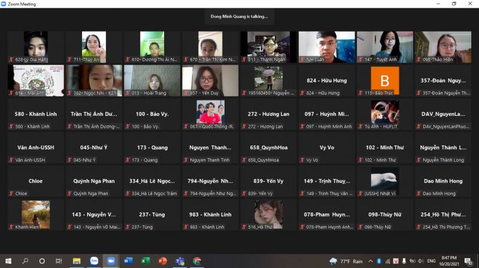Open the taskbar search
The width and height of the screenshot is (479, 268).
click(x=25, y=261)
